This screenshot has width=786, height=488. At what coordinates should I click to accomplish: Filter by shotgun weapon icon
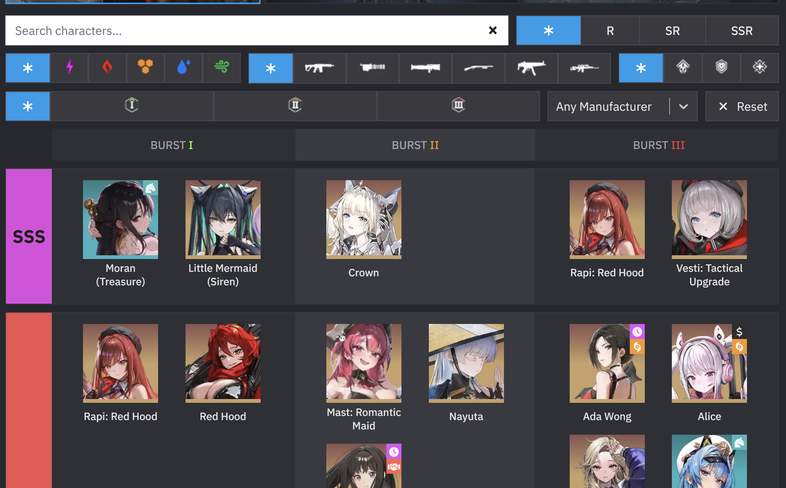478,68
